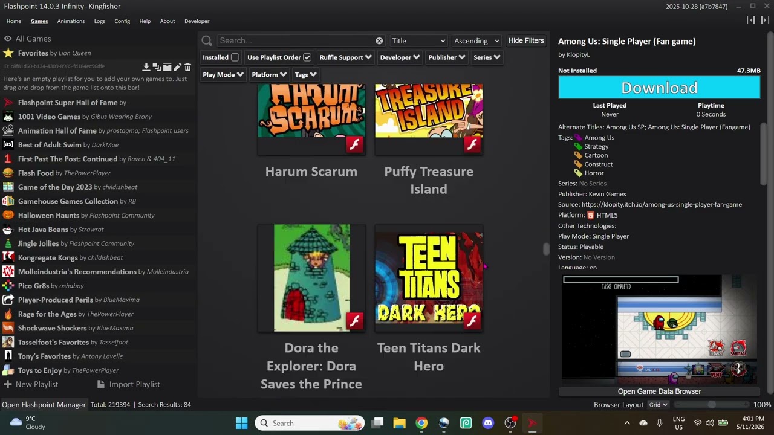Click the pencil edit icon for Favorites playlist

click(177, 67)
